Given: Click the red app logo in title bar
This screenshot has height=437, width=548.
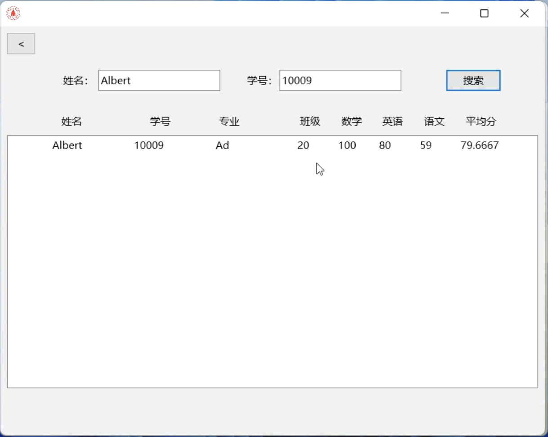Looking at the screenshot, I should tap(13, 14).
